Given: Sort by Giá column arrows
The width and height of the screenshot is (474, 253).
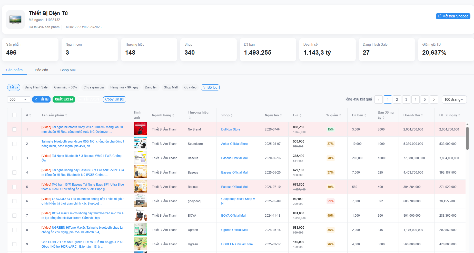Looking at the screenshot, I should point(300,115).
